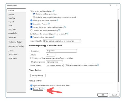Viewport: 126px width, 101px height.
Task: Select Optimize for compatibility radio button
Action: coord(34,17)
